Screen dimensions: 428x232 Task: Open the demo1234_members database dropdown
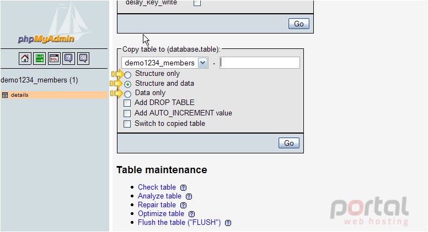[x=165, y=63]
